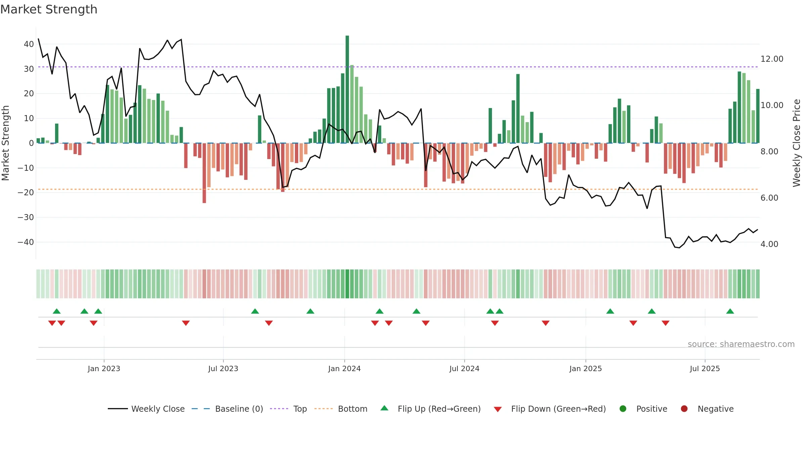Click the Jul 2025 axis label
Viewport: 806px width, 453px height.
(705, 368)
